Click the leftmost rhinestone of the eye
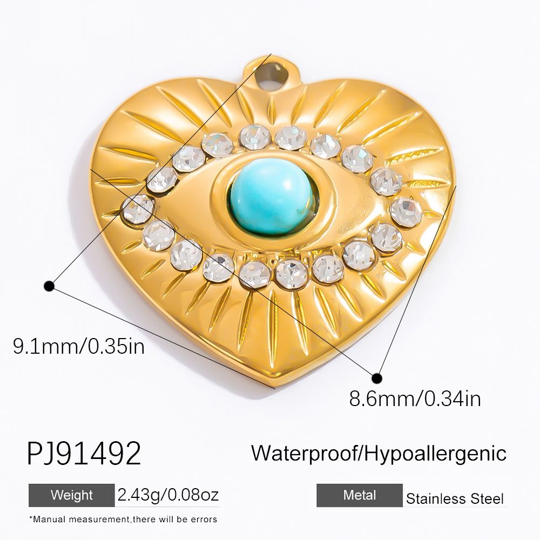This screenshot has width=540, height=540. click(138, 210)
